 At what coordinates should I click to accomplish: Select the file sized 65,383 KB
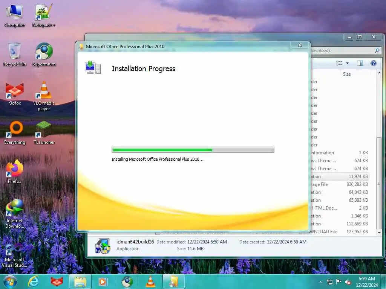click(x=340, y=200)
